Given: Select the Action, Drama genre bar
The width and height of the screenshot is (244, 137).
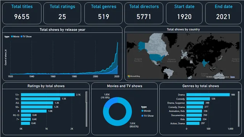Looking at the screenshot, I should [x=193, y=123].
